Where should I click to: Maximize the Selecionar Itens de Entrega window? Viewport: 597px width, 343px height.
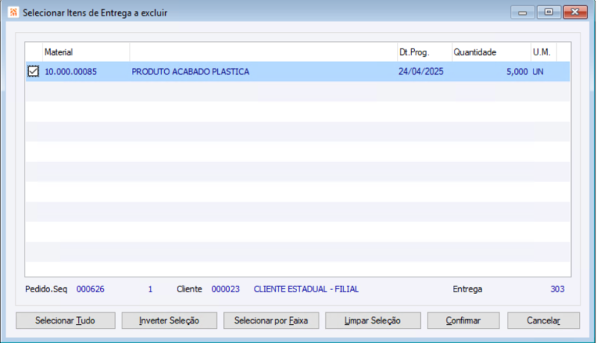(x=548, y=12)
